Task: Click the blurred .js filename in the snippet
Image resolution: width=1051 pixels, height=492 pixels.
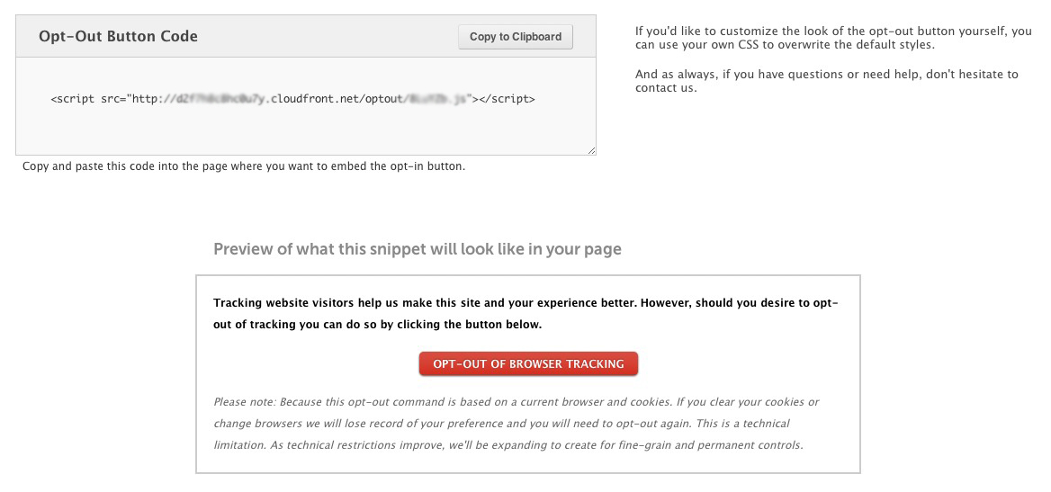Action: [x=439, y=99]
